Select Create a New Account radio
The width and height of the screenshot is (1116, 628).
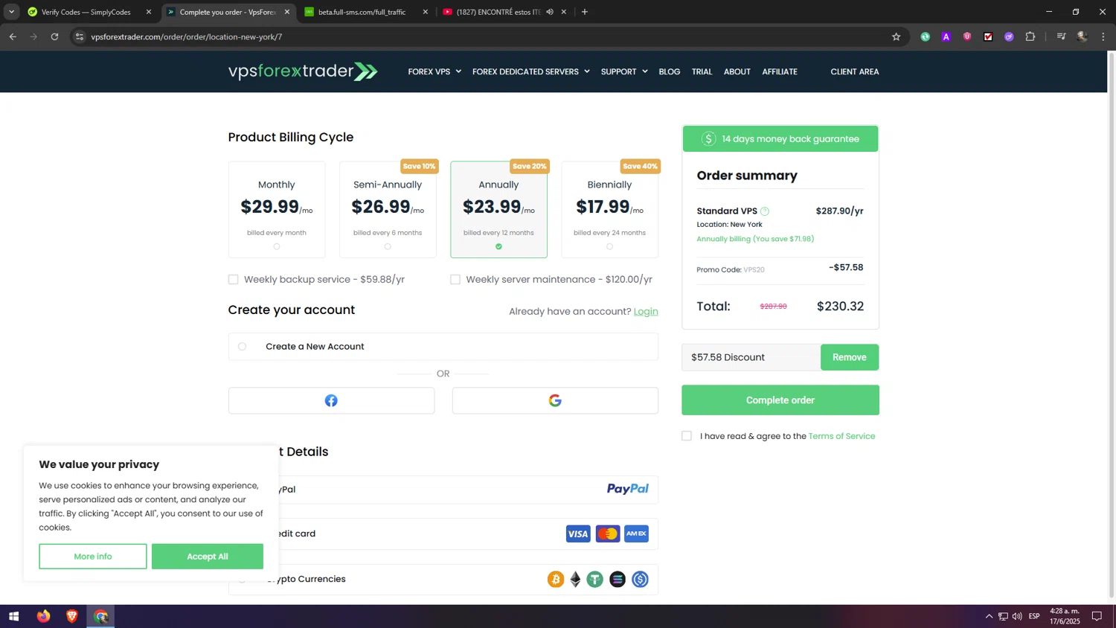click(242, 347)
